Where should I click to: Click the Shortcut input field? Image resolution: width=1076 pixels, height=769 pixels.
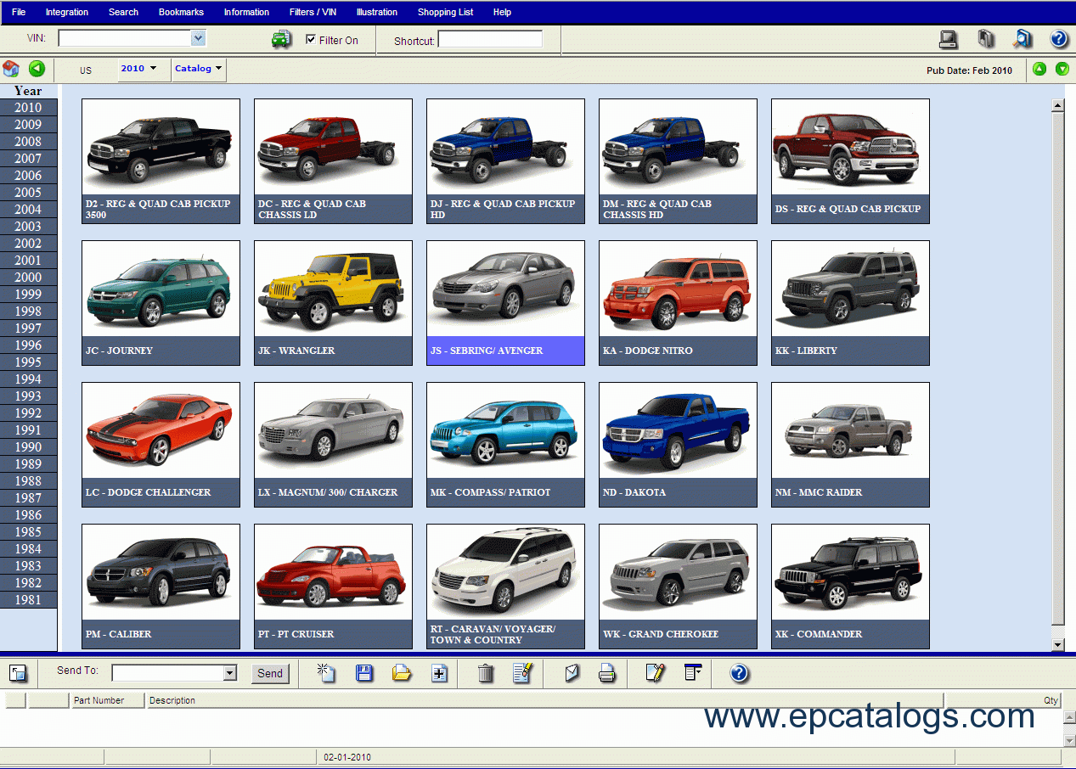pyautogui.click(x=490, y=39)
